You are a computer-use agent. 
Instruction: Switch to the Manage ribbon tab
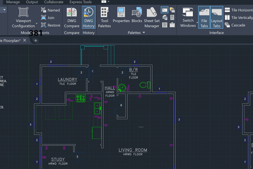13,2
